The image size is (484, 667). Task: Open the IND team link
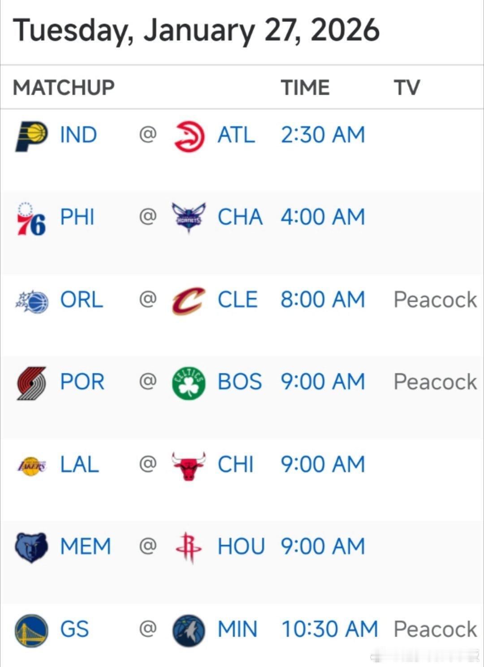click(x=78, y=135)
